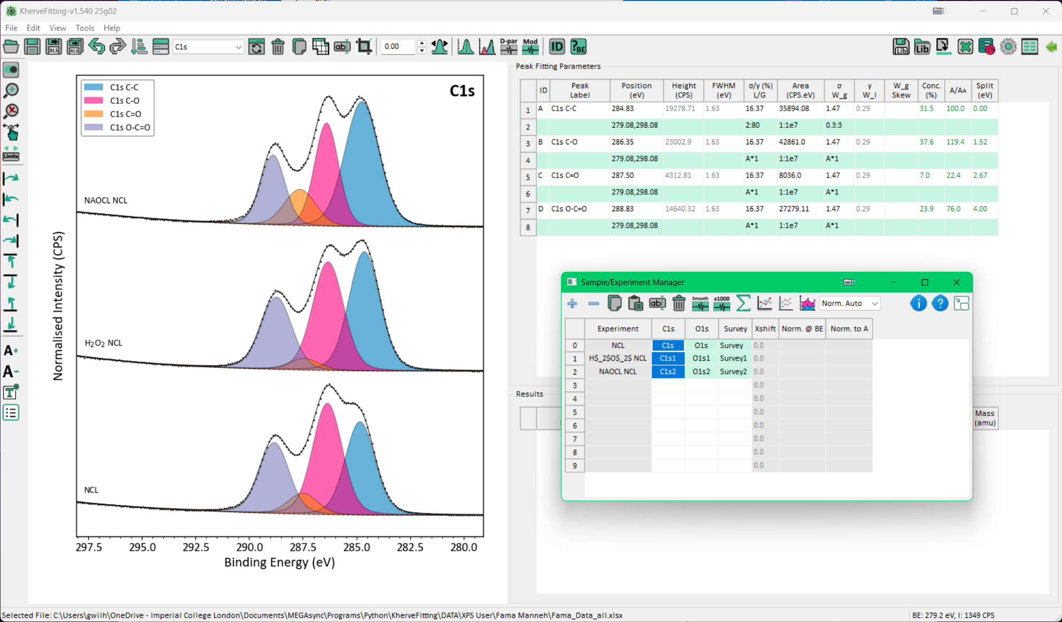Click the C1s C-O pink legend swatch
The image size is (1062, 622).
[x=94, y=101]
